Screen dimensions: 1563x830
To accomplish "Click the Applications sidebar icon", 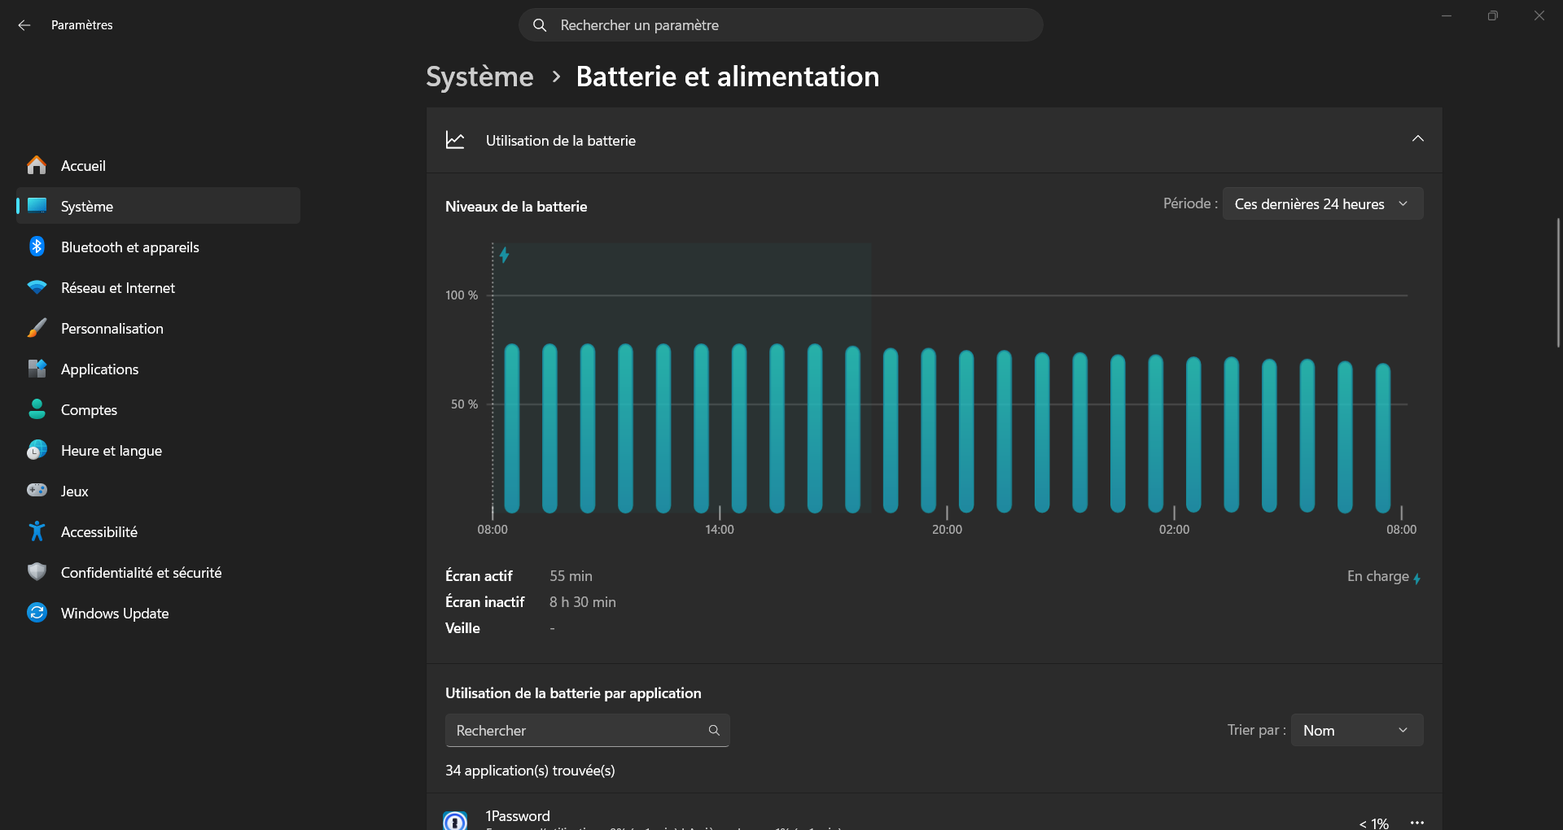I will pos(37,369).
